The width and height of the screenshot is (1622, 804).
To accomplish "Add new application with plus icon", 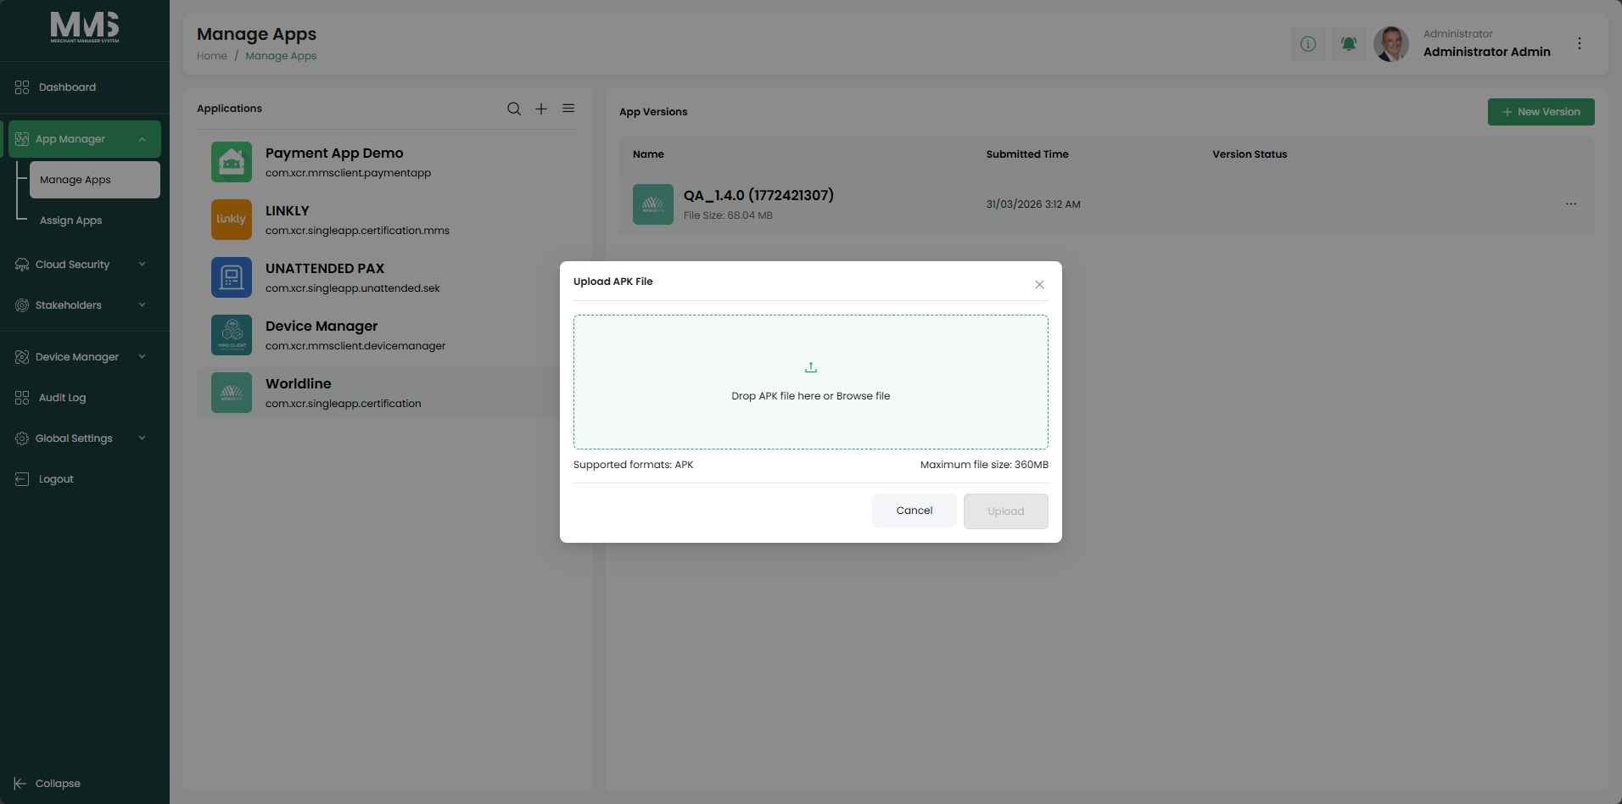I will point(541,109).
